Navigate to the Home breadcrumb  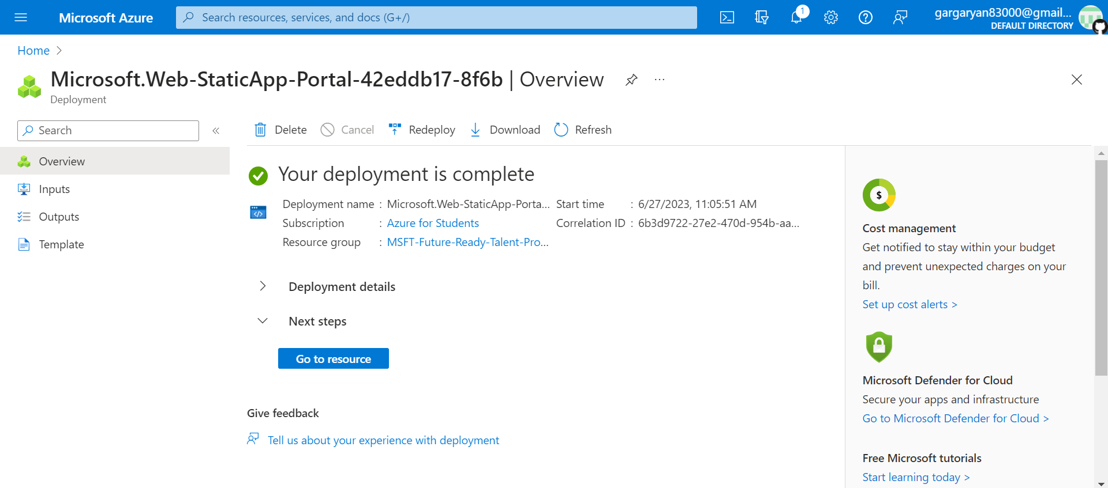pyautogui.click(x=33, y=51)
